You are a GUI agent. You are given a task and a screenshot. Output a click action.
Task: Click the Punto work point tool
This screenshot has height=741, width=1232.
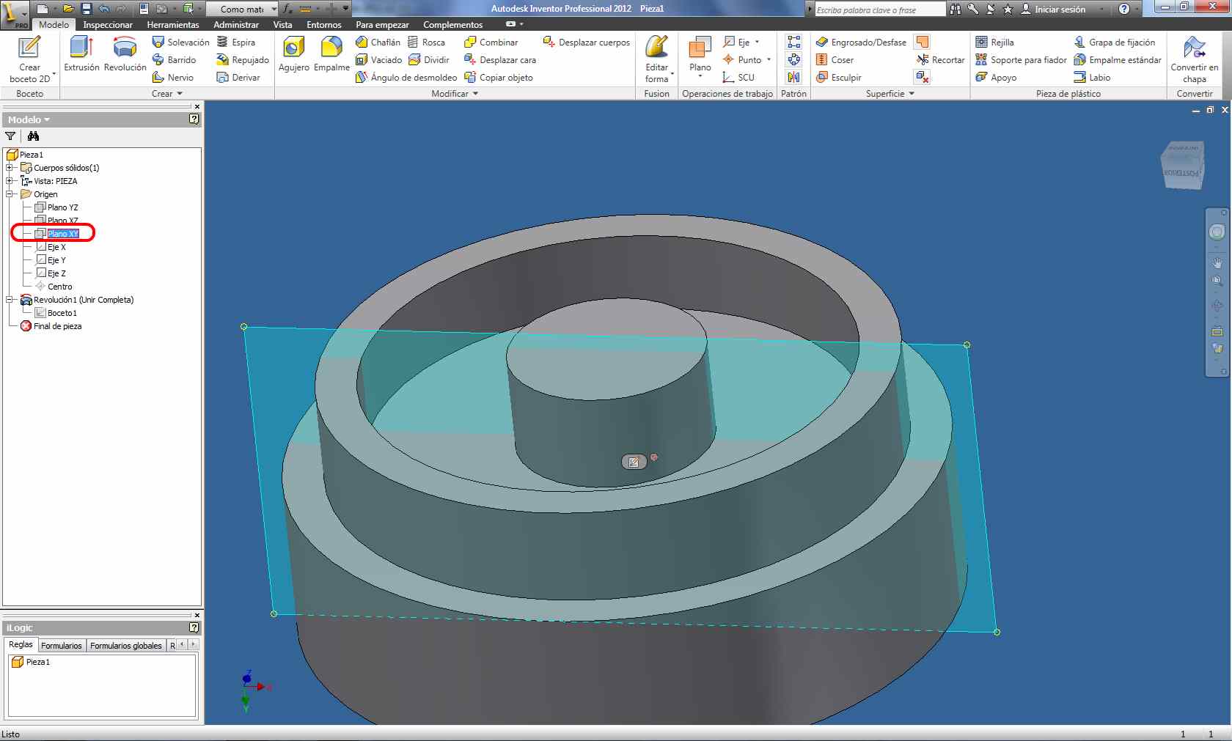pyautogui.click(x=747, y=60)
